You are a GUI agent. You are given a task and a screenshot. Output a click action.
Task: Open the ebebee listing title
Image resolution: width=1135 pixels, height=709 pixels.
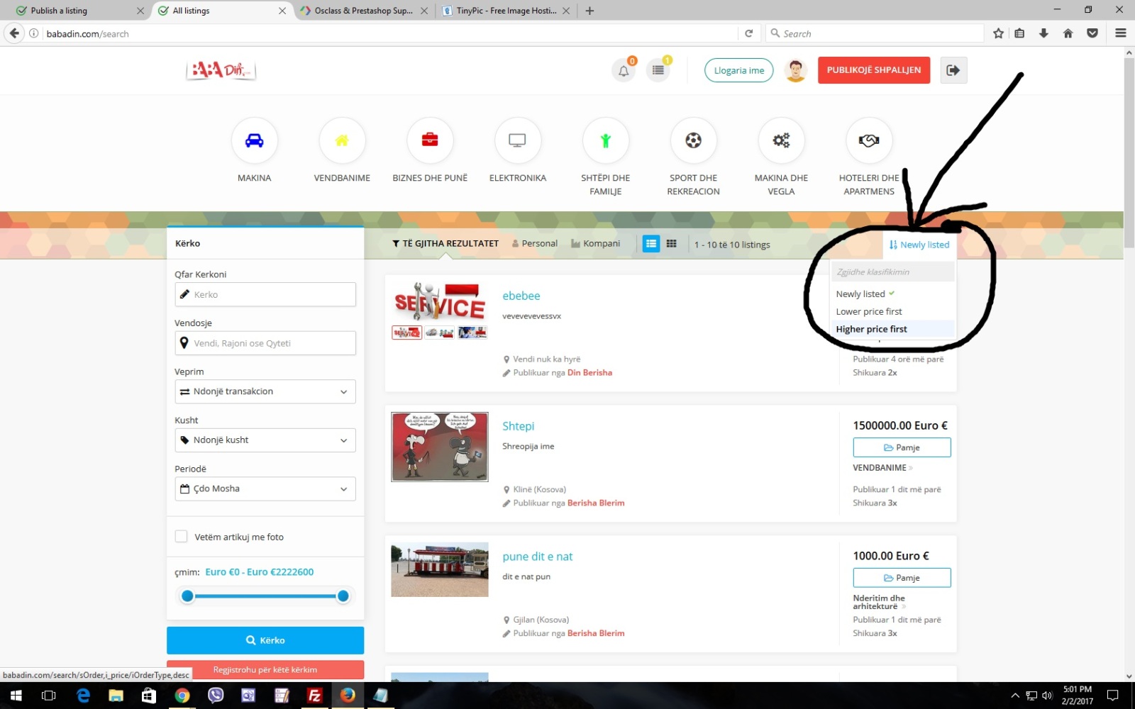click(521, 296)
